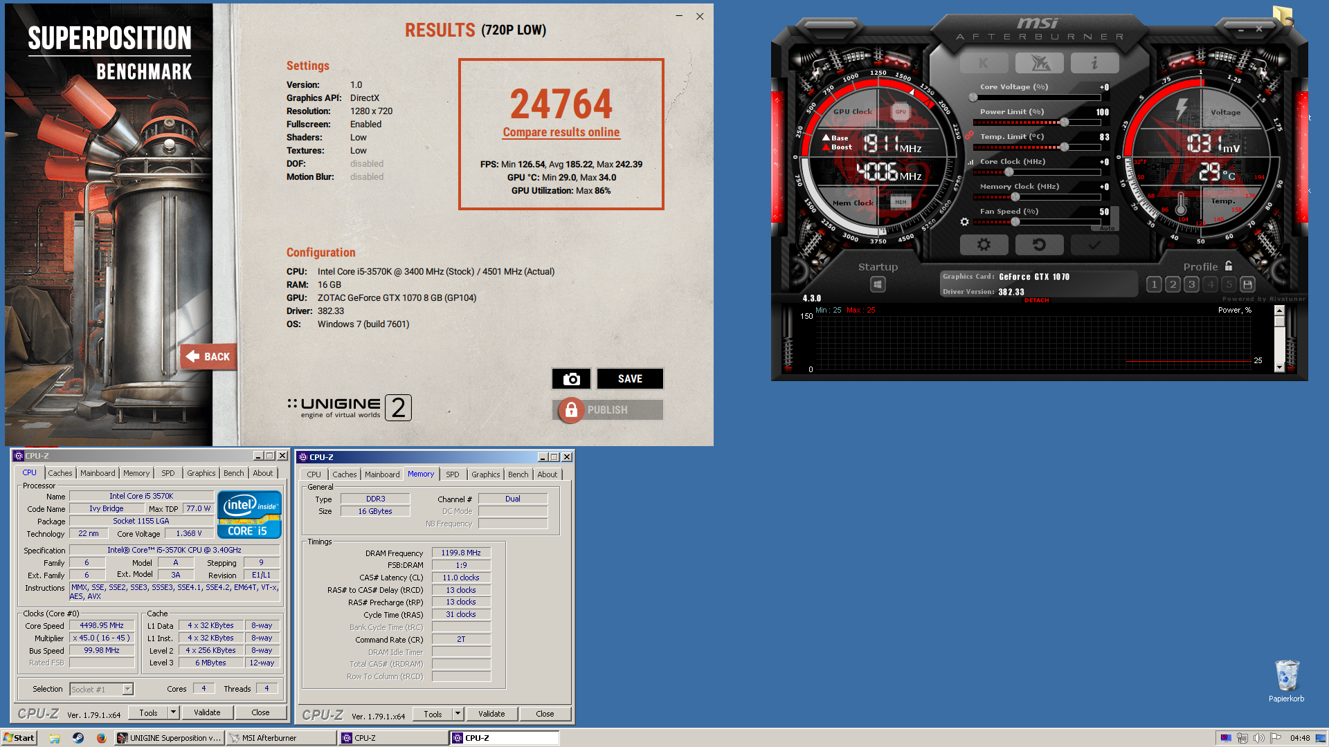Switch to the Mainboard tab in left CPU-Z
1329x747 pixels.
pyautogui.click(x=98, y=473)
